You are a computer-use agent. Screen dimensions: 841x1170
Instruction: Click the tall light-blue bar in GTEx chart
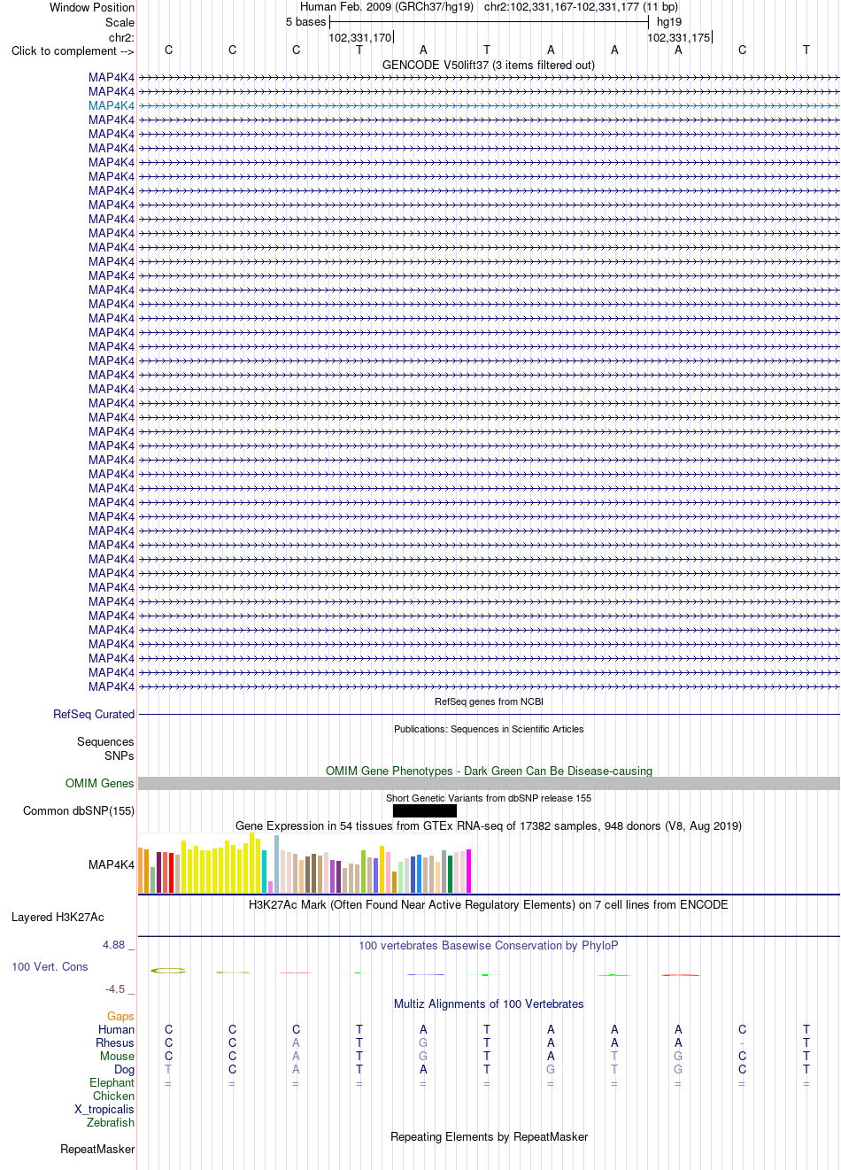(277, 864)
